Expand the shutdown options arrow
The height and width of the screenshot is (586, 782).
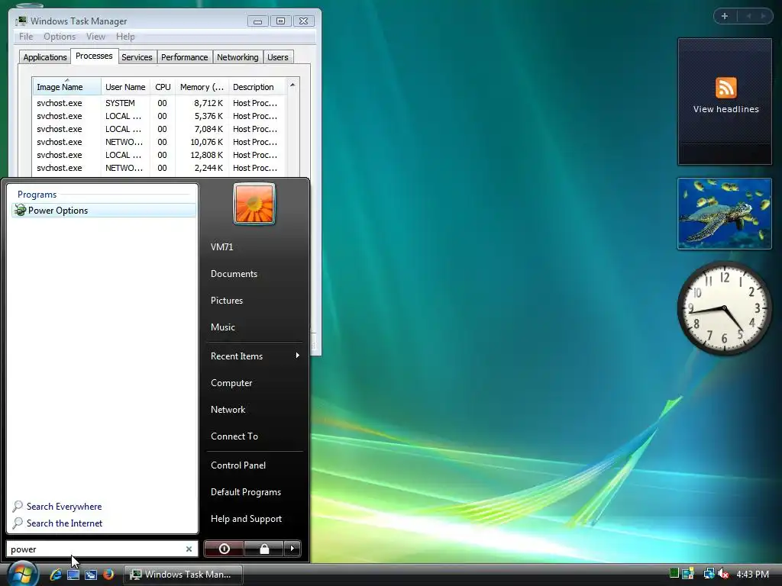pyautogui.click(x=292, y=549)
